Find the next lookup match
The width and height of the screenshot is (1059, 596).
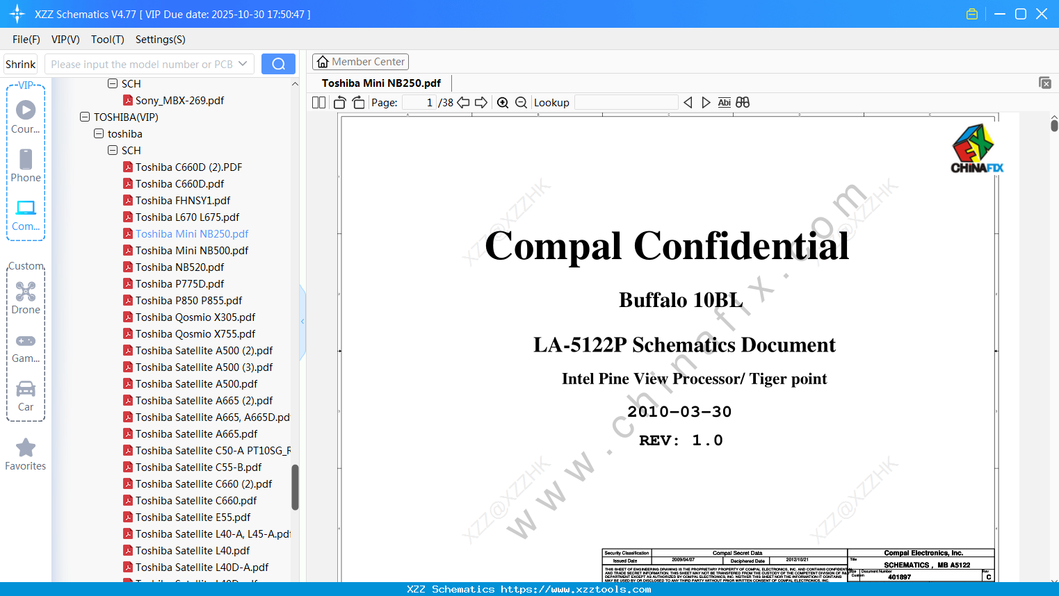[x=706, y=103]
